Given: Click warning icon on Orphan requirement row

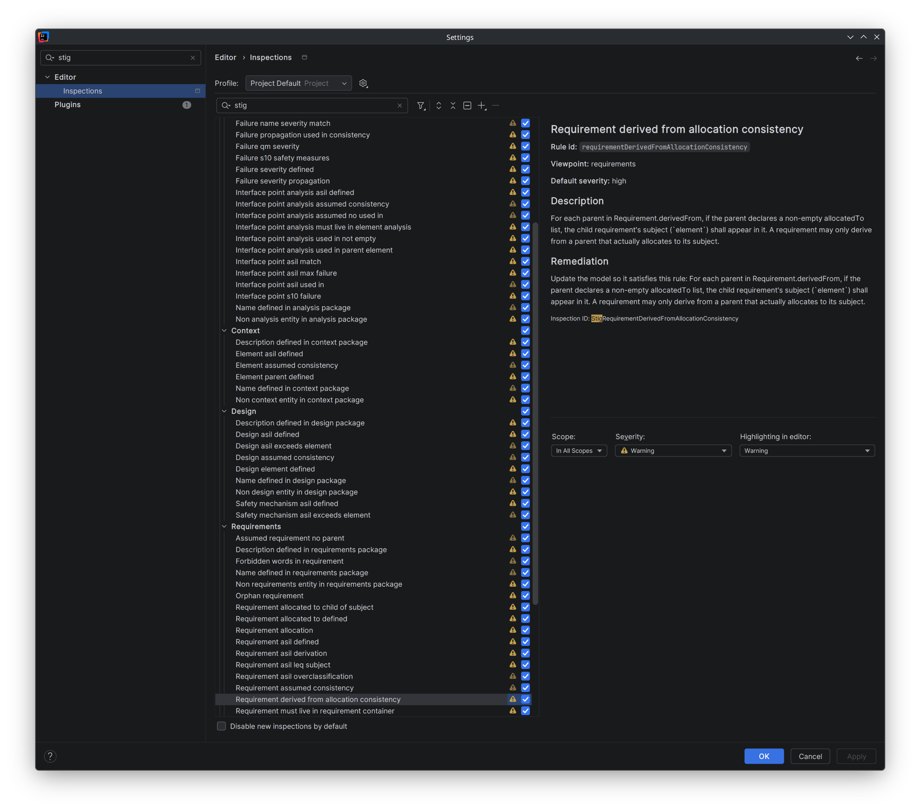Looking at the screenshot, I should click(513, 595).
